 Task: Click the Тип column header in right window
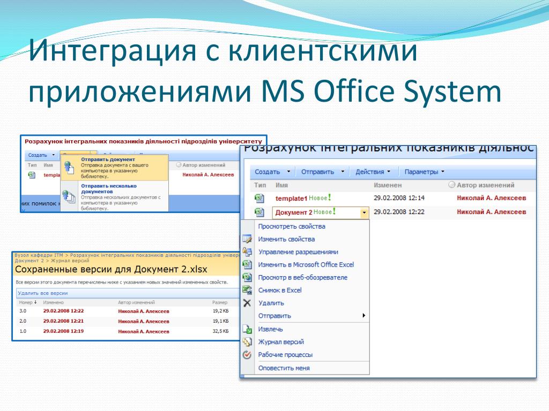click(x=260, y=185)
